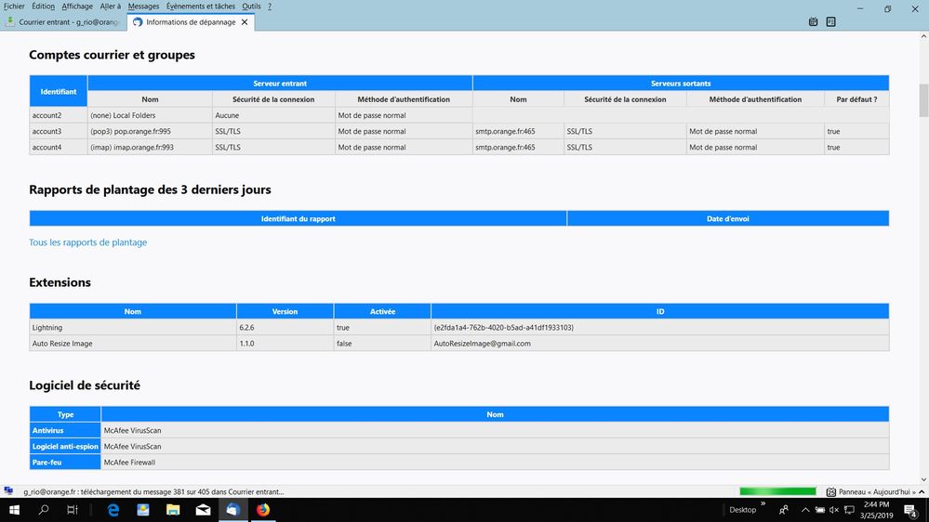Click the Antivirus row header

coord(65,430)
